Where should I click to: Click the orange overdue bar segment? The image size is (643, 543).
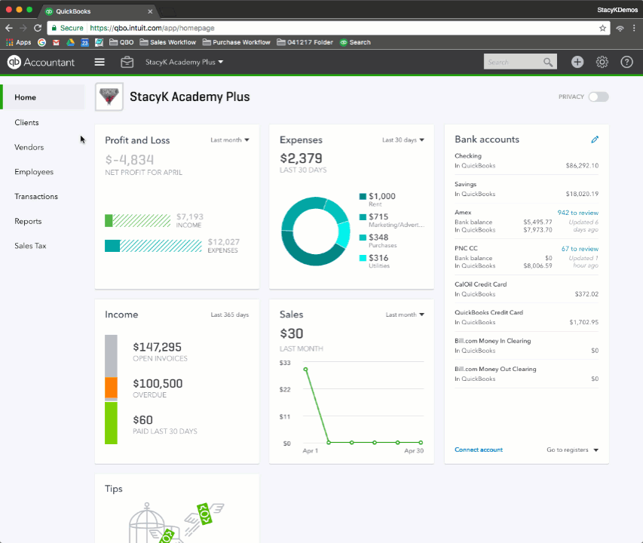[x=111, y=387]
